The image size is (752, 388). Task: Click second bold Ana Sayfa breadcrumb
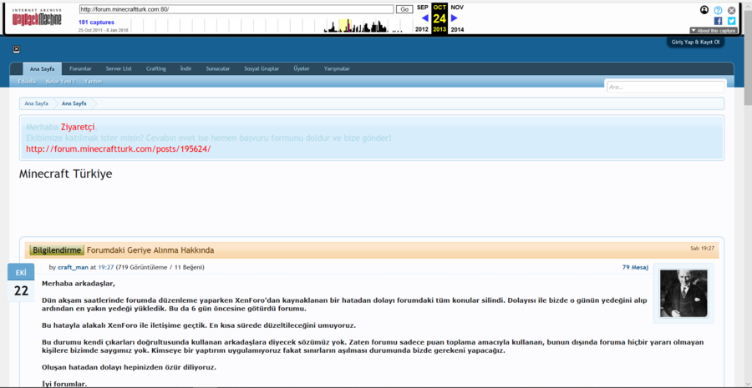click(x=74, y=103)
